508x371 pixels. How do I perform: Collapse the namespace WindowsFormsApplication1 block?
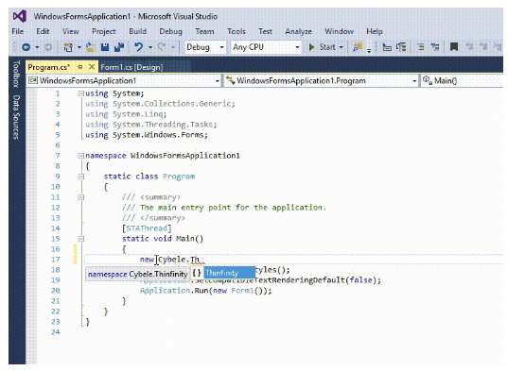coord(80,156)
